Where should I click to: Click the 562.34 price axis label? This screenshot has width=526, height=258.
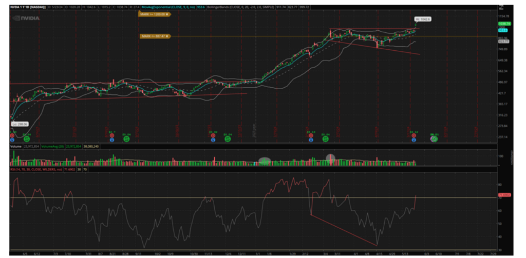pos(504,71)
